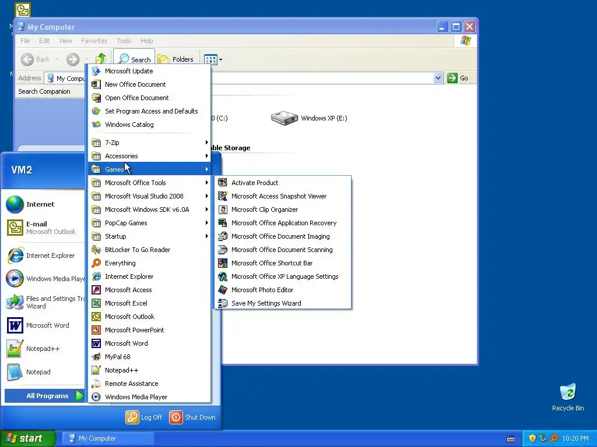
Task: Expand Microsoft Windows SDK v6.0A folder
Action: click(x=149, y=210)
